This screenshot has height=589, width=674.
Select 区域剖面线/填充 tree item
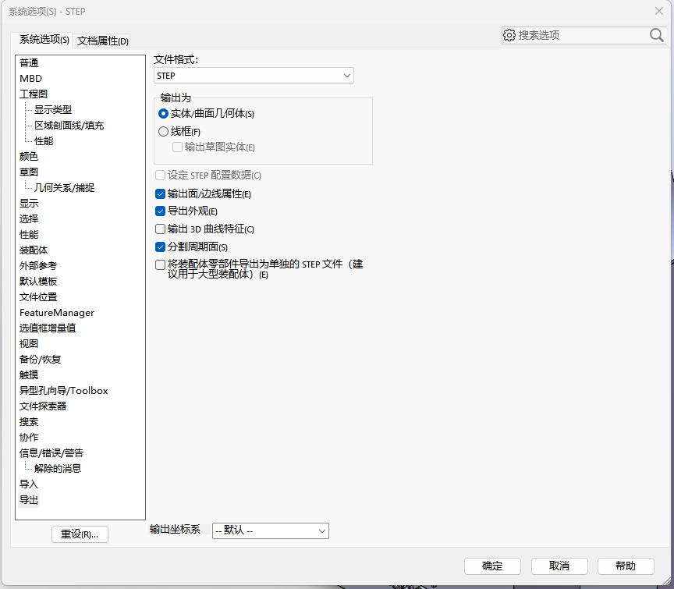[x=69, y=126]
